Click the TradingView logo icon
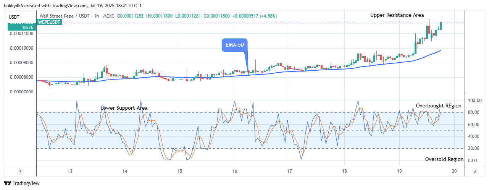The width and height of the screenshot is (489, 190). [x=7, y=183]
